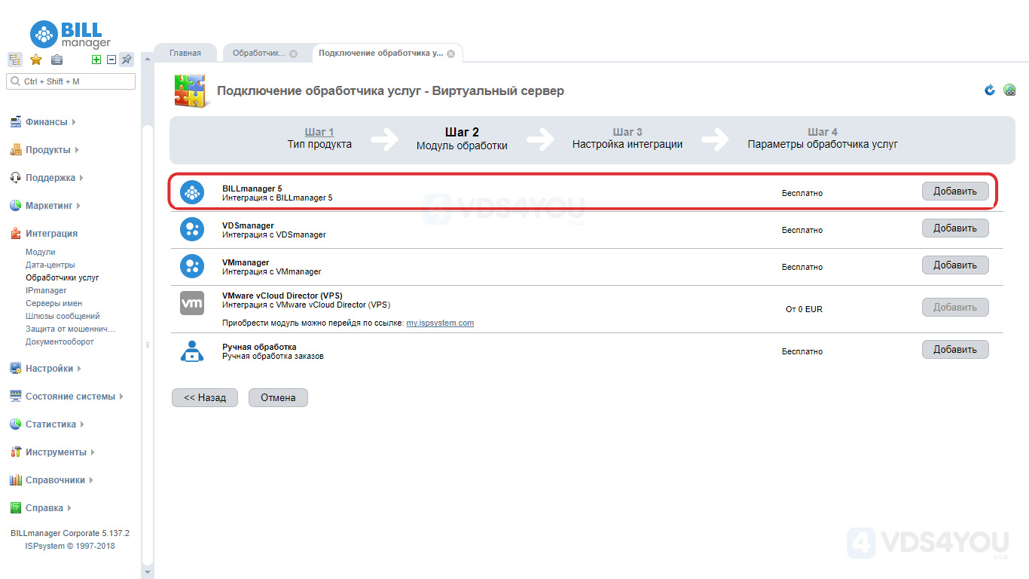Viewport: 1029px width, 579px height.
Task: Open Документооборот menu item
Action: [x=60, y=342]
